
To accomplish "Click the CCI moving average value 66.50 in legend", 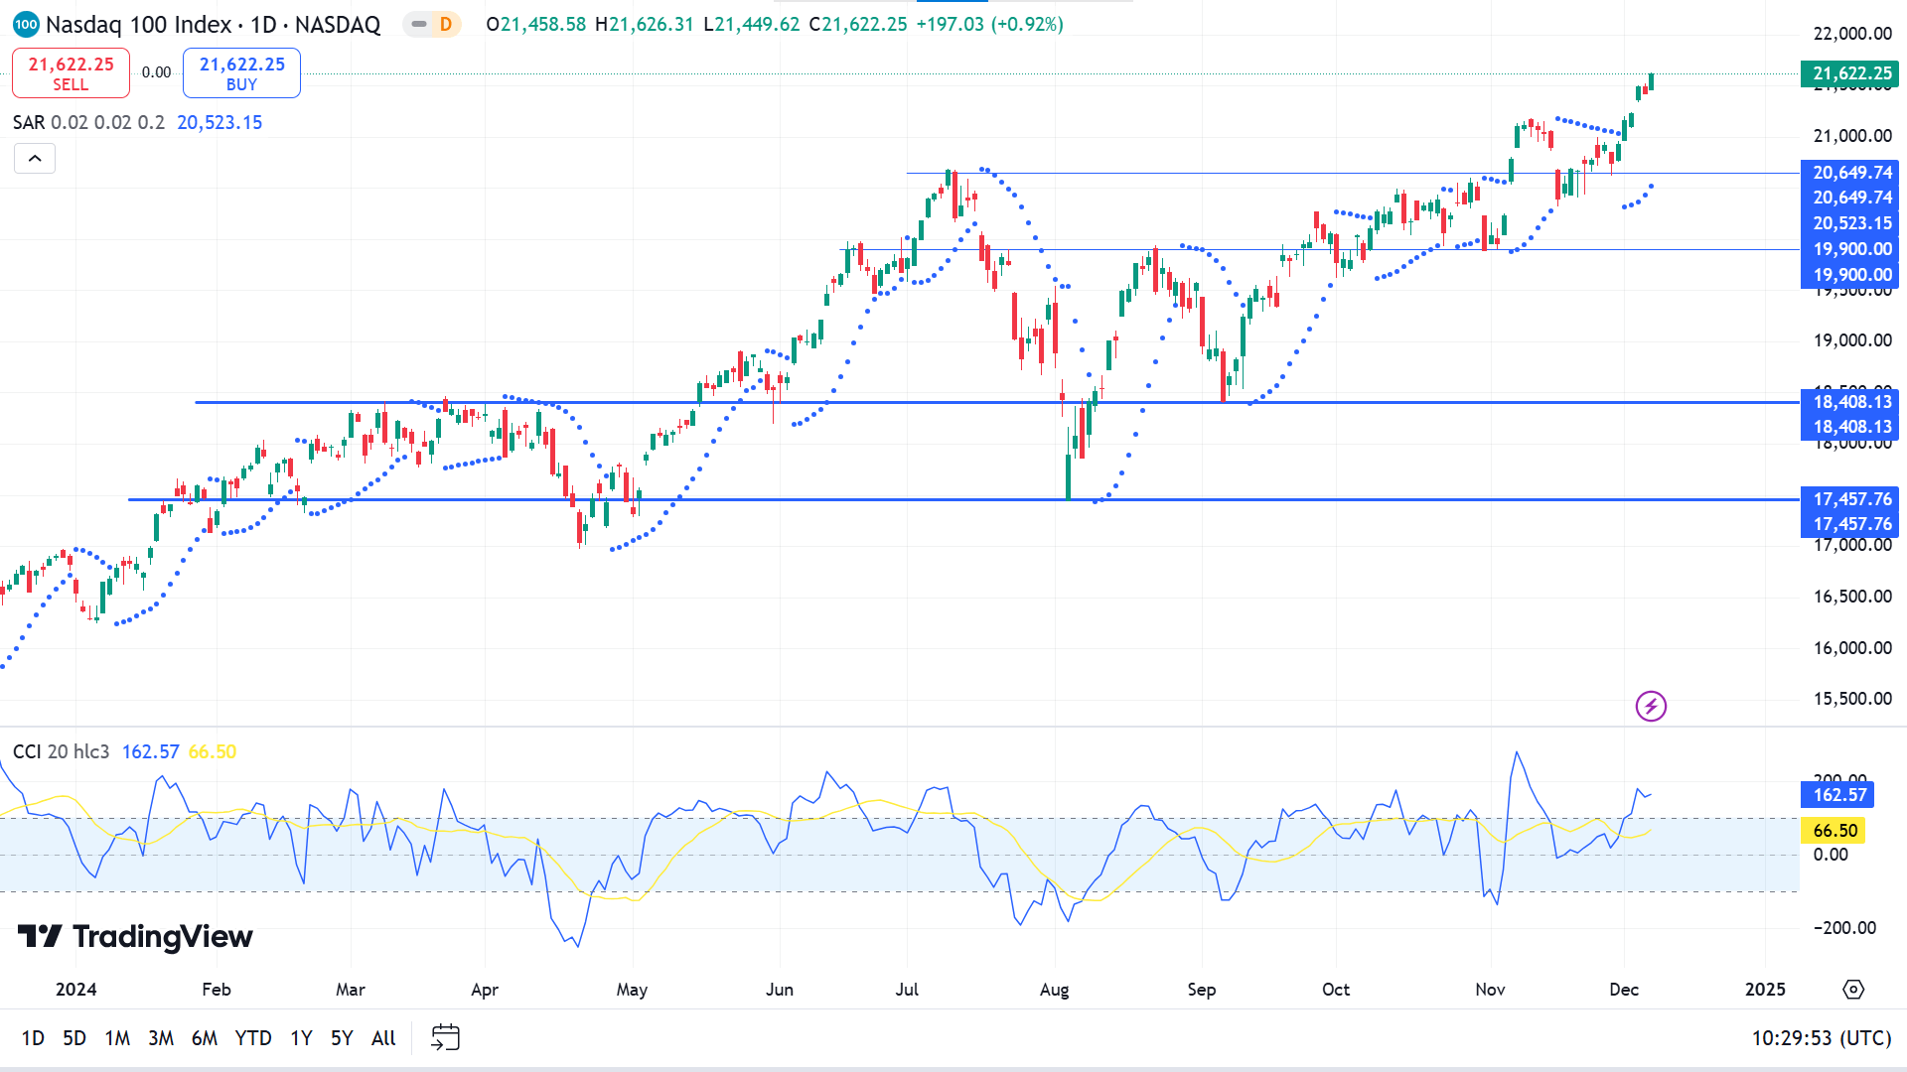I will point(213,751).
